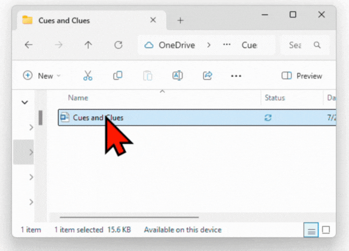Click the Search box
The width and height of the screenshot is (349, 251).
pyautogui.click(x=304, y=45)
